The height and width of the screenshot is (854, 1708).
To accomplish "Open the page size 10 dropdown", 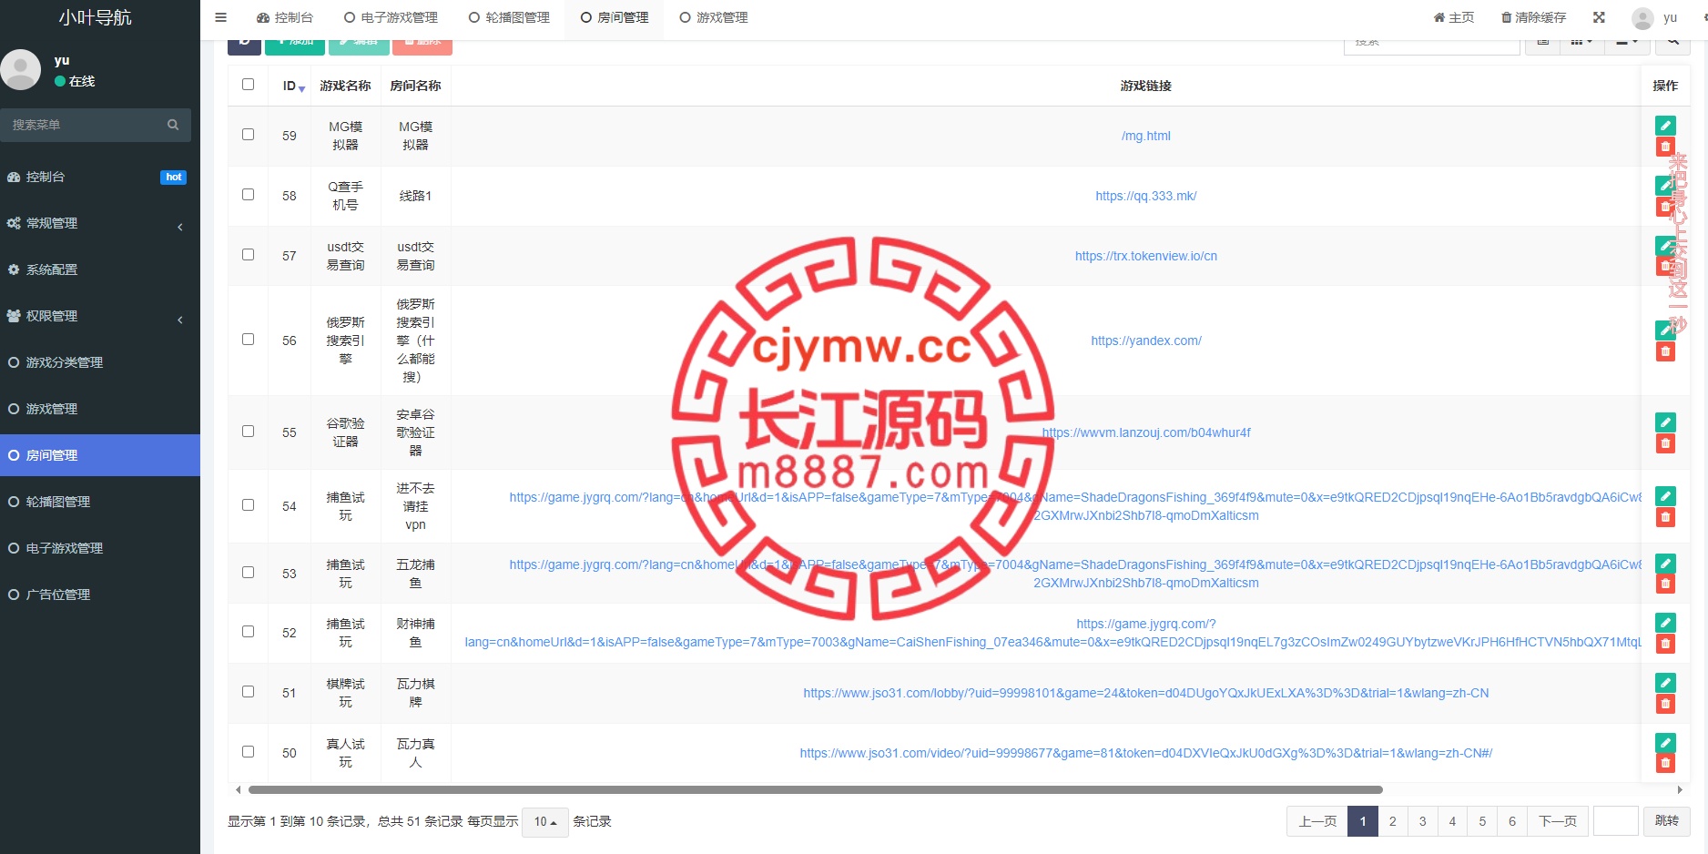I will (x=544, y=821).
